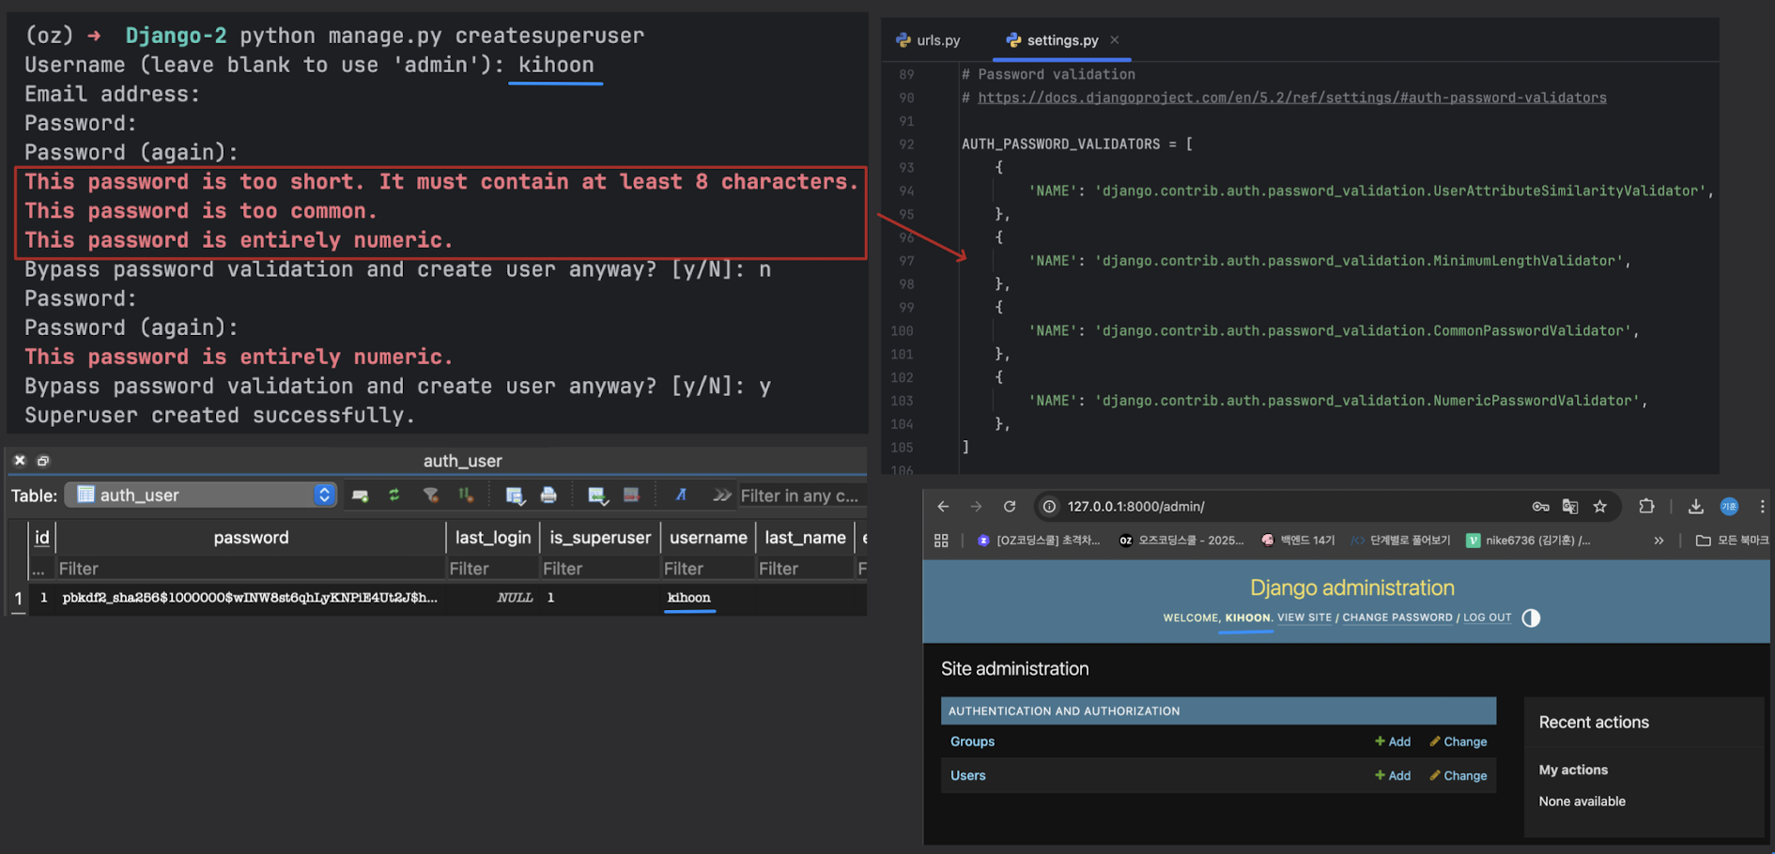
Task: Sort by the id column header
Action: (42, 538)
